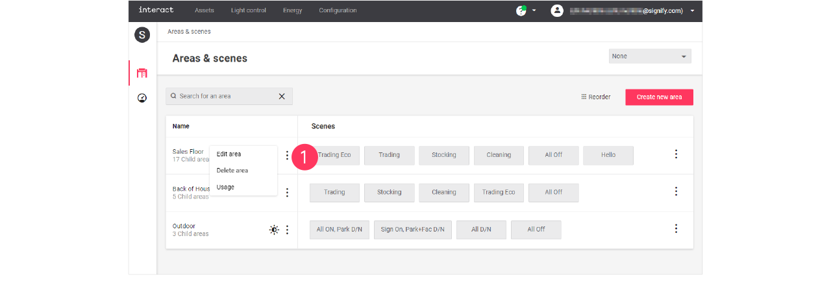This screenshot has width=831, height=286.
Task: Click the Search for an area field
Action: click(224, 97)
